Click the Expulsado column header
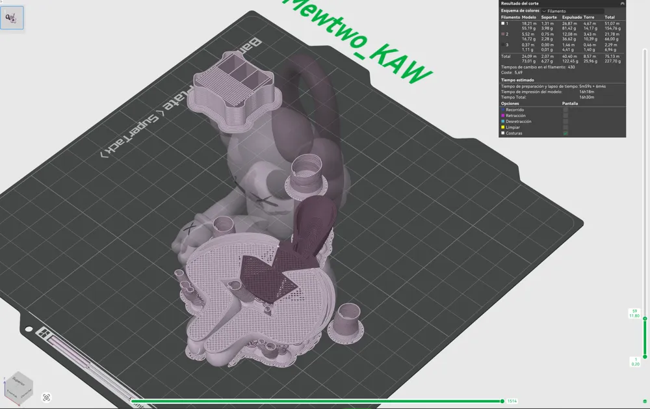The image size is (650, 409). 571,18
